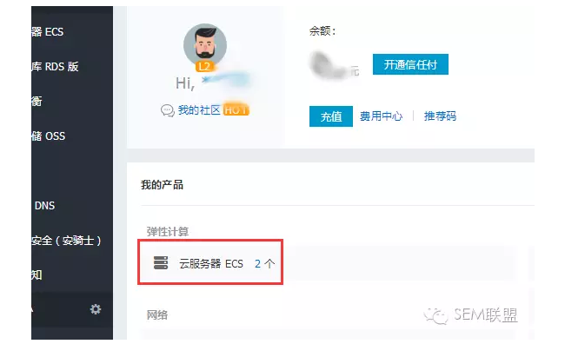Click the chat bubble community icon

tap(168, 110)
